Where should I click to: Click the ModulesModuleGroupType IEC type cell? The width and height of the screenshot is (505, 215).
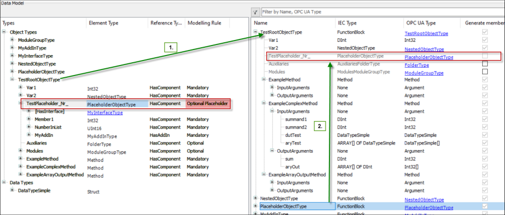[364, 72]
